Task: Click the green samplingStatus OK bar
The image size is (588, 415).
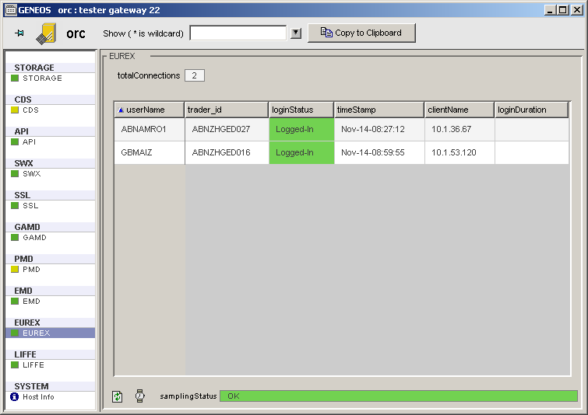Action: coord(398,396)
